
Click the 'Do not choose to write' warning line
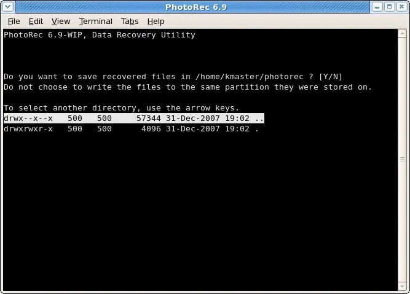click(187, 87)
